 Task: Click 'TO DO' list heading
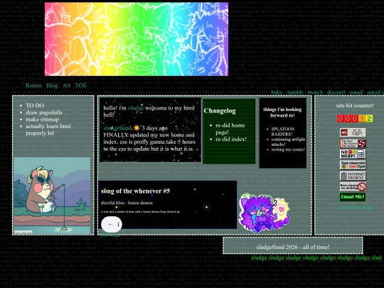[35, 105]
